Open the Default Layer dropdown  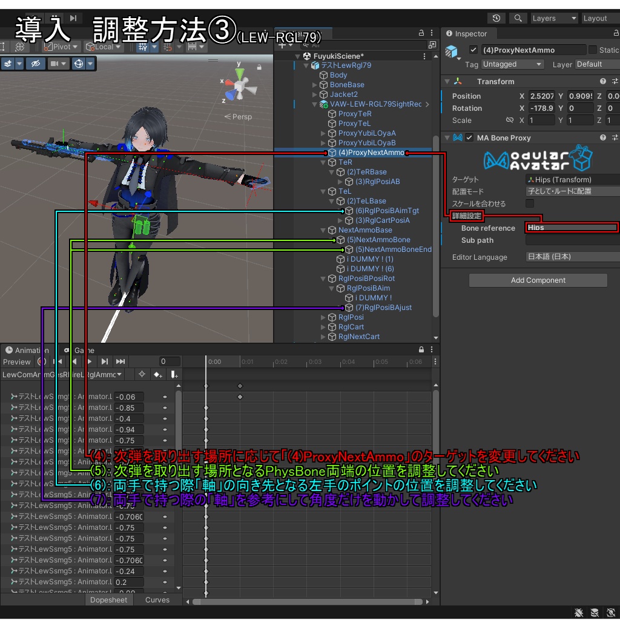pos(598,64)
